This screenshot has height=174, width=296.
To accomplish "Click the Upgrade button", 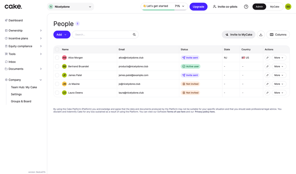I will point(198,7).
